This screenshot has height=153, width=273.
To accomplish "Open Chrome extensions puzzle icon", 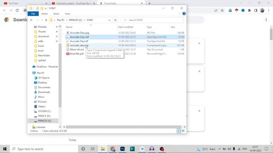I will (x=249, y=10).
